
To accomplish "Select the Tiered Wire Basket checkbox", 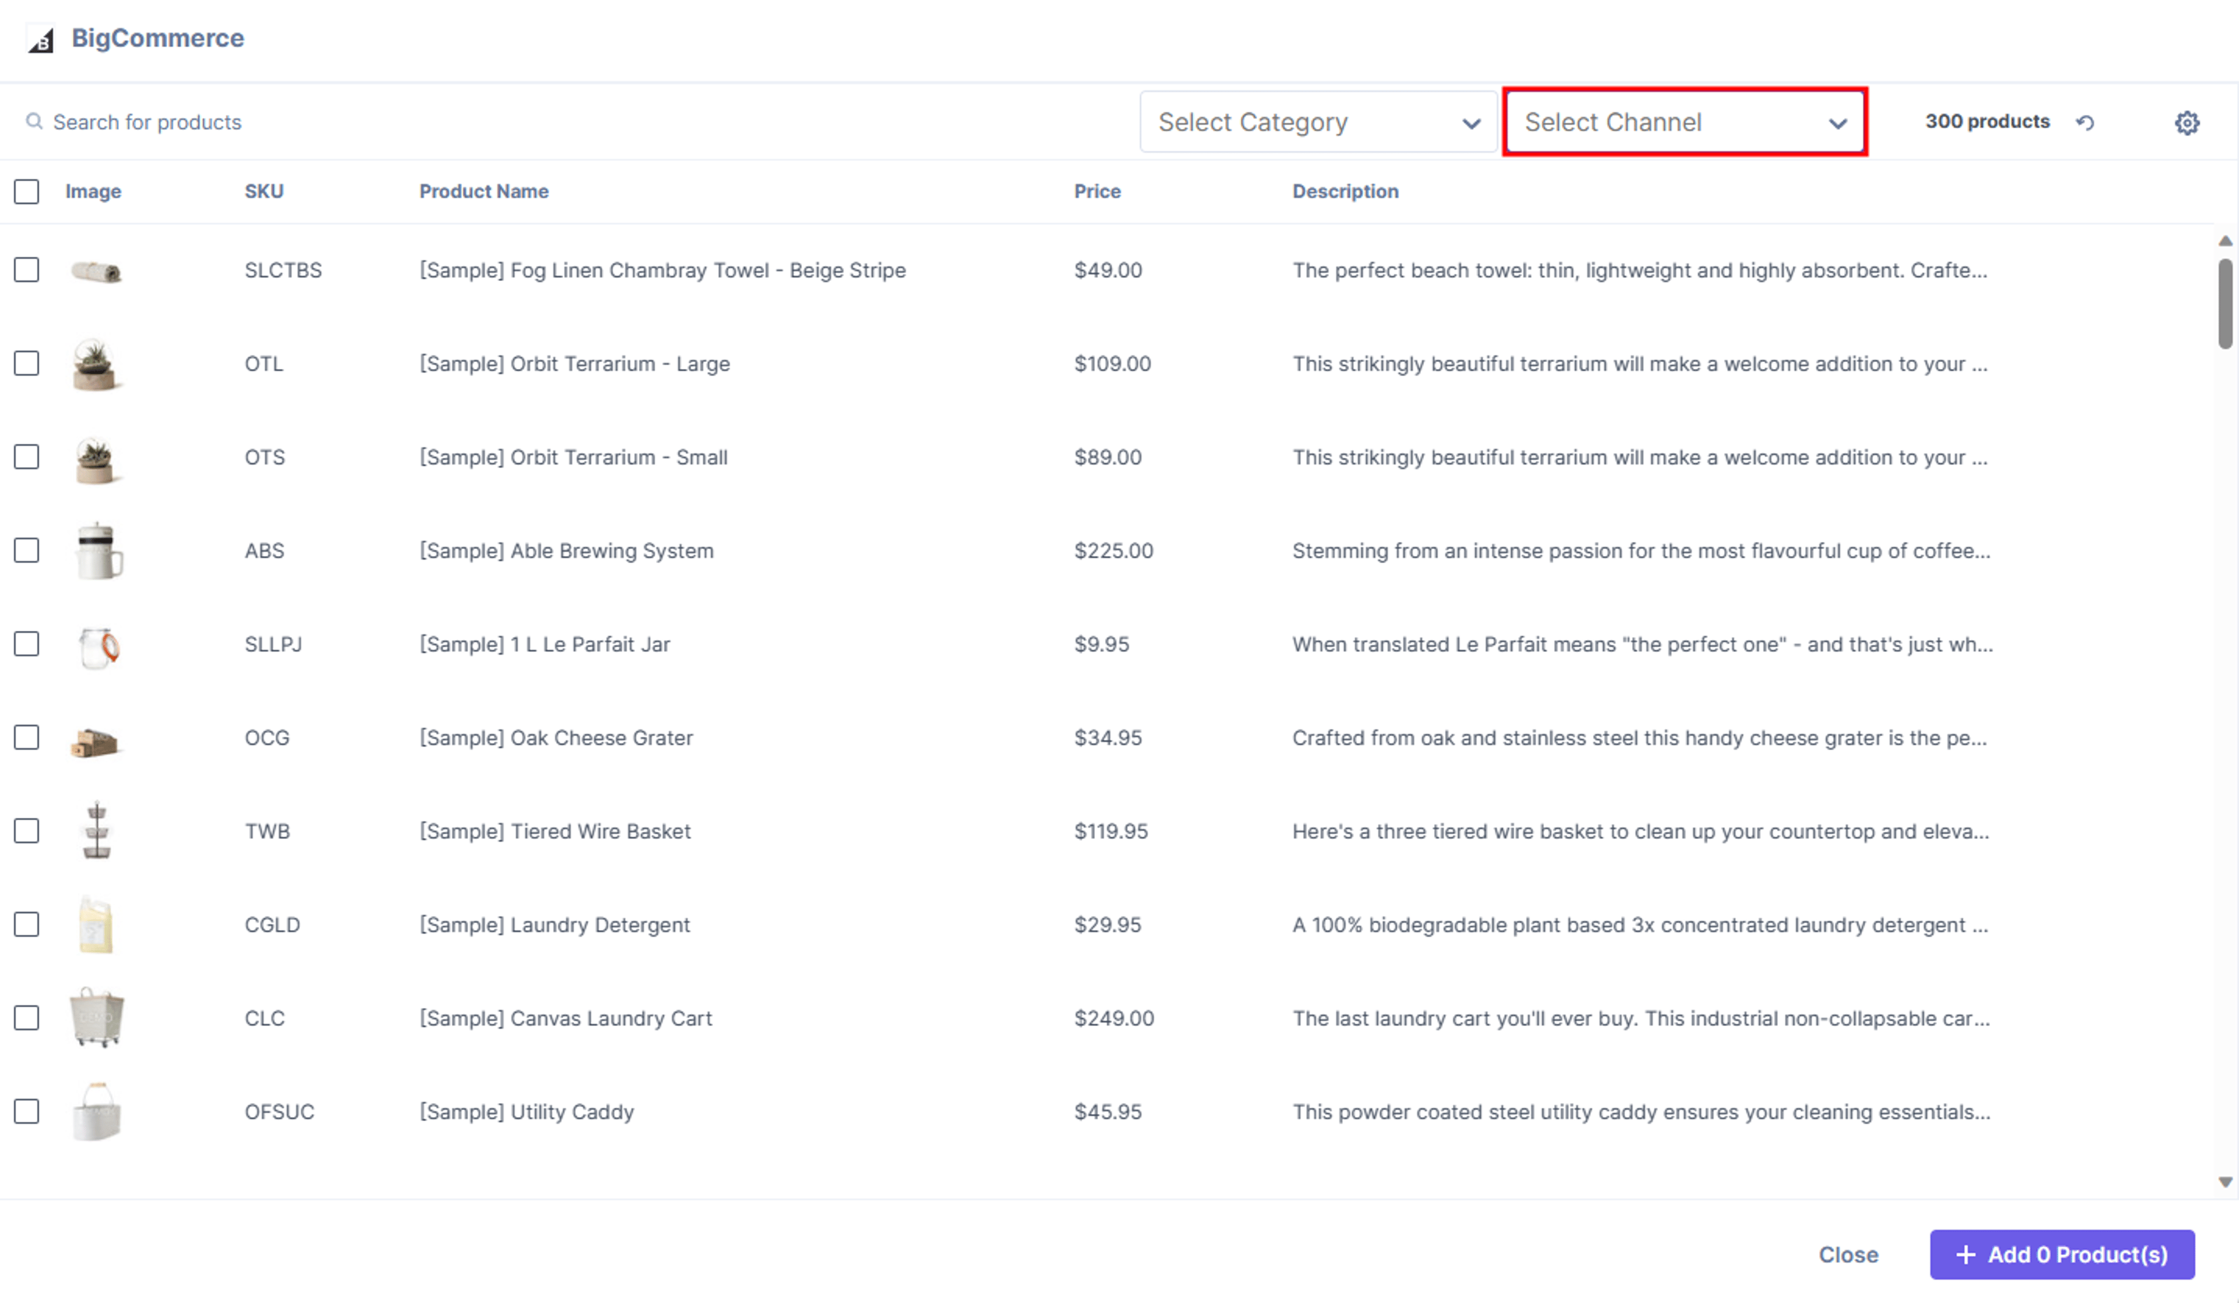I will pos(27,830).
